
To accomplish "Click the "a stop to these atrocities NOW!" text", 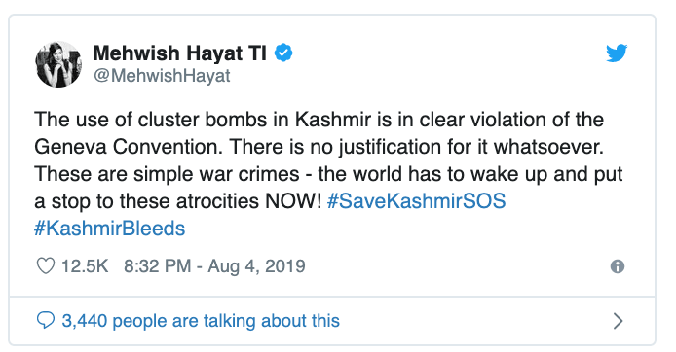I will (x=177, y=201).
